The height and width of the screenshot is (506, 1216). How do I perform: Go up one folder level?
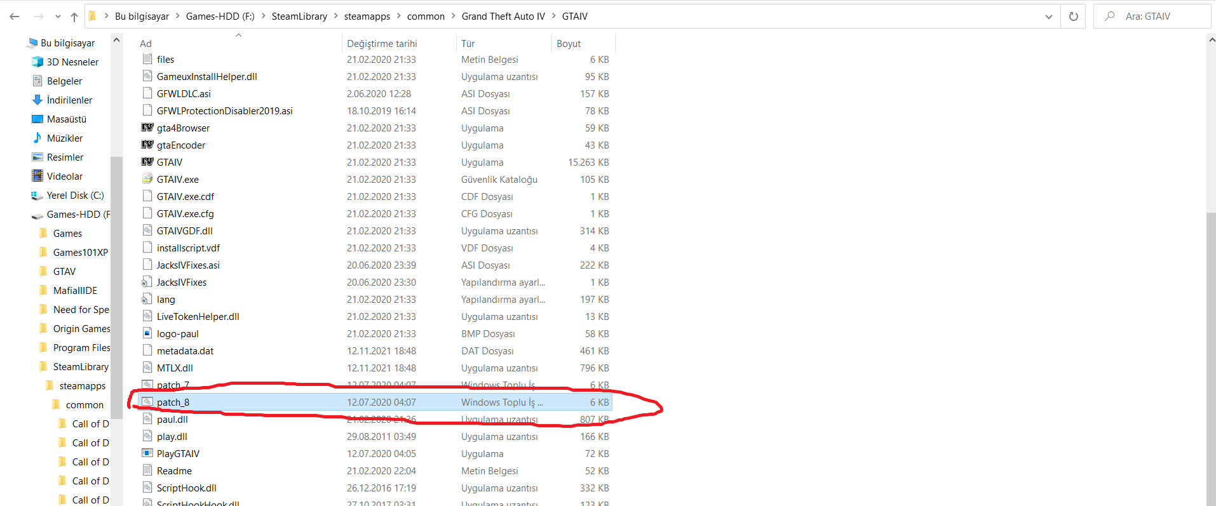[x=74, y=17]
